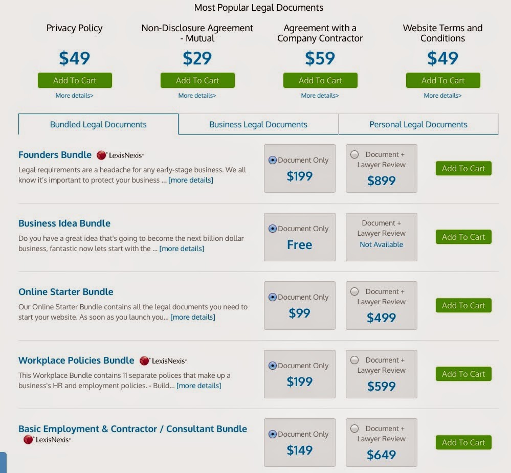Expand more details for Workplace Policies Bundle
This screenshot has width=511, height=473.
click(x=199, y=386)
